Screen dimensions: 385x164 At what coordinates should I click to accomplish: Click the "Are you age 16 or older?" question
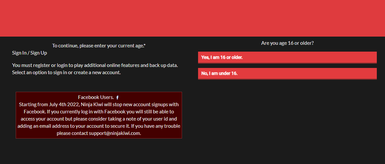point(287,43)
